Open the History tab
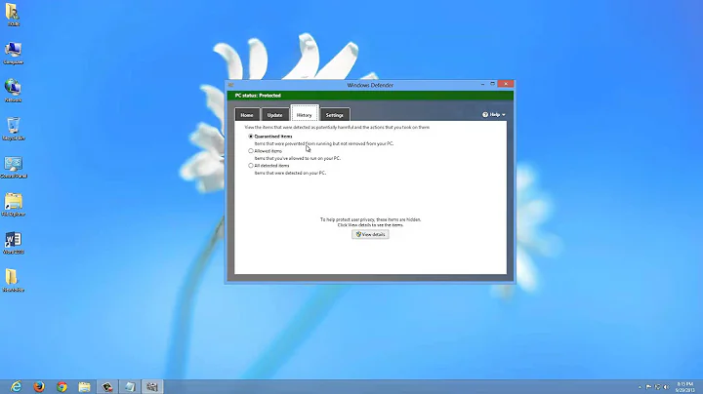 (x=305, y=114)
